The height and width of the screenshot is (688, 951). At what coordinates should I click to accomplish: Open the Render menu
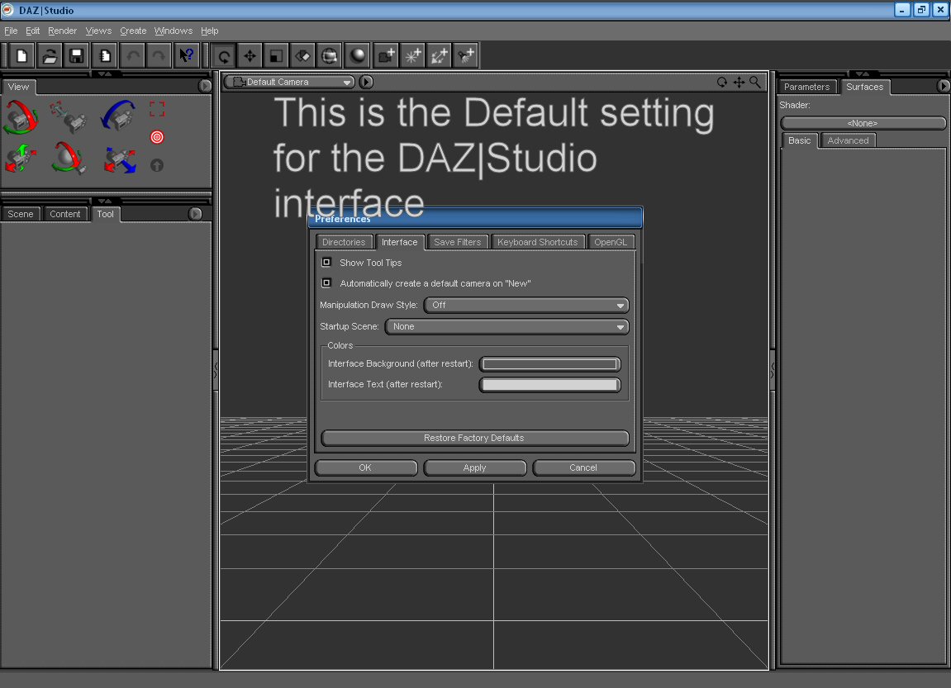(x=62, y=31)
